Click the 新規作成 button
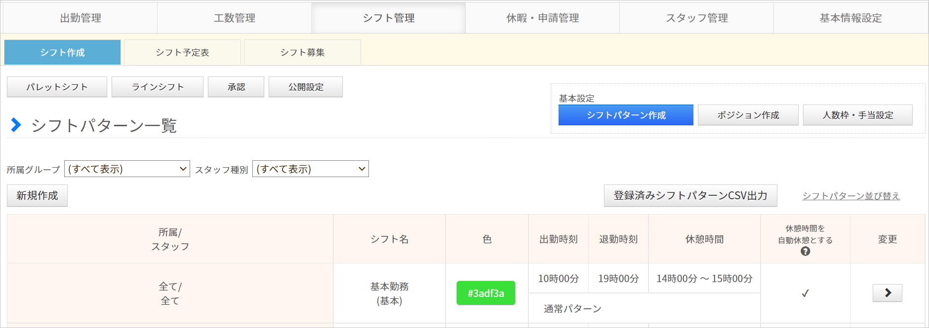Image resolution: width=929 pixels, height=328 pixels. coord(37,196)
